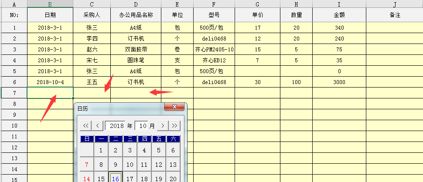Pick day 6 in the calendar
This screenshot has width=423, height=182.
click(173, 150)
